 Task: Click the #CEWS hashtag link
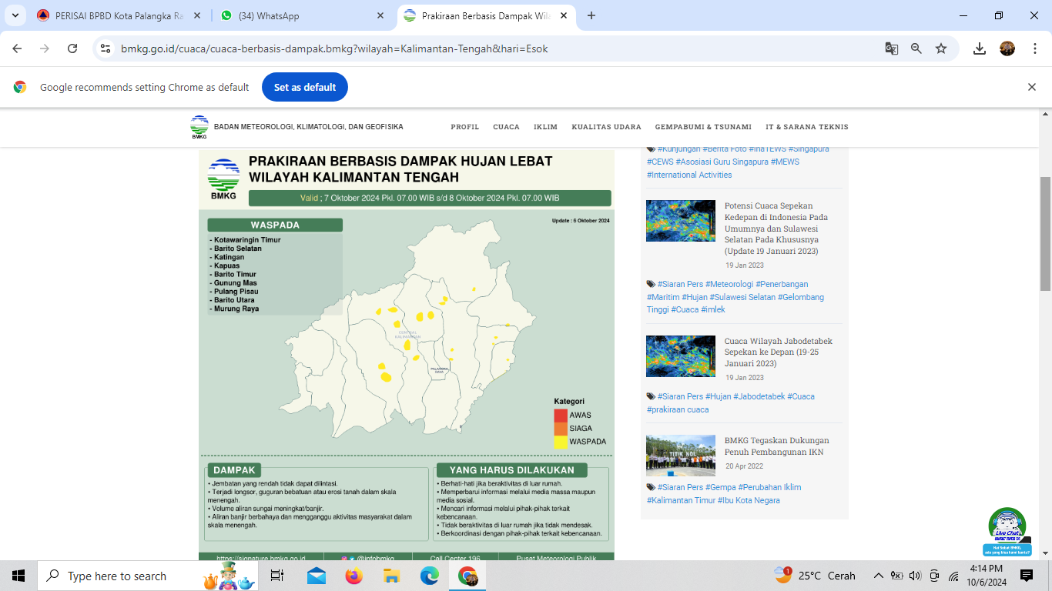coord(660,162)
